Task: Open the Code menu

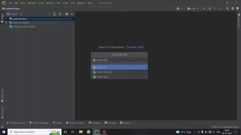Action: [41, 3]
